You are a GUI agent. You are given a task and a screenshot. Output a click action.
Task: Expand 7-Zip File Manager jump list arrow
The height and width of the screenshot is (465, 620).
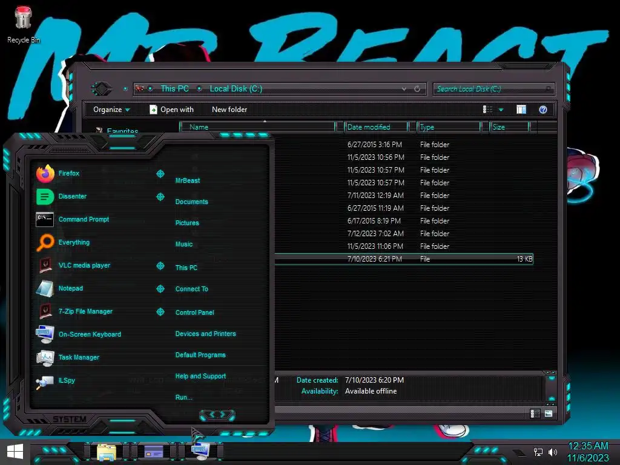[160, 312]
